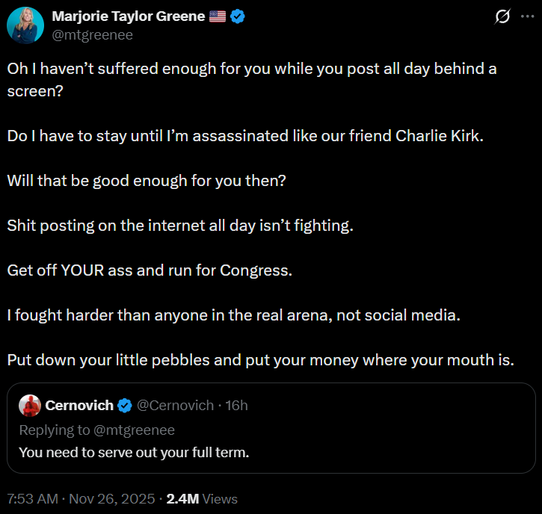Viewport: 542px width, 514px height.
Task: Click the 'Shit posting on the internet' line
Action: click(x=179, y=225)
